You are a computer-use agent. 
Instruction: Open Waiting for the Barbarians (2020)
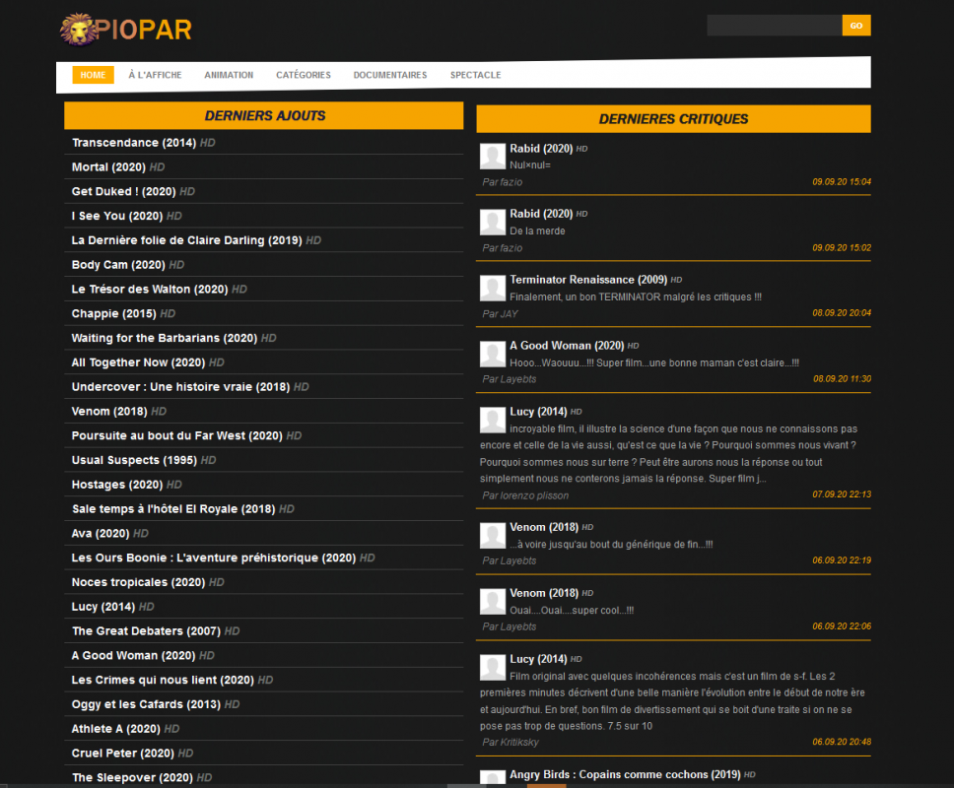[165, 338]
